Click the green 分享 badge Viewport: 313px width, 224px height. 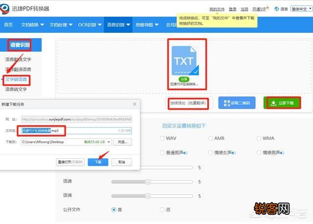pos(184,79)
